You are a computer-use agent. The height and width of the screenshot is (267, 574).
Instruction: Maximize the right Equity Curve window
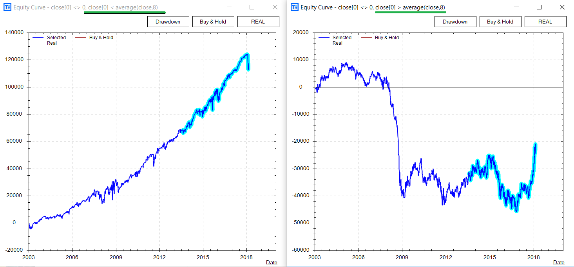click(539, 7)
